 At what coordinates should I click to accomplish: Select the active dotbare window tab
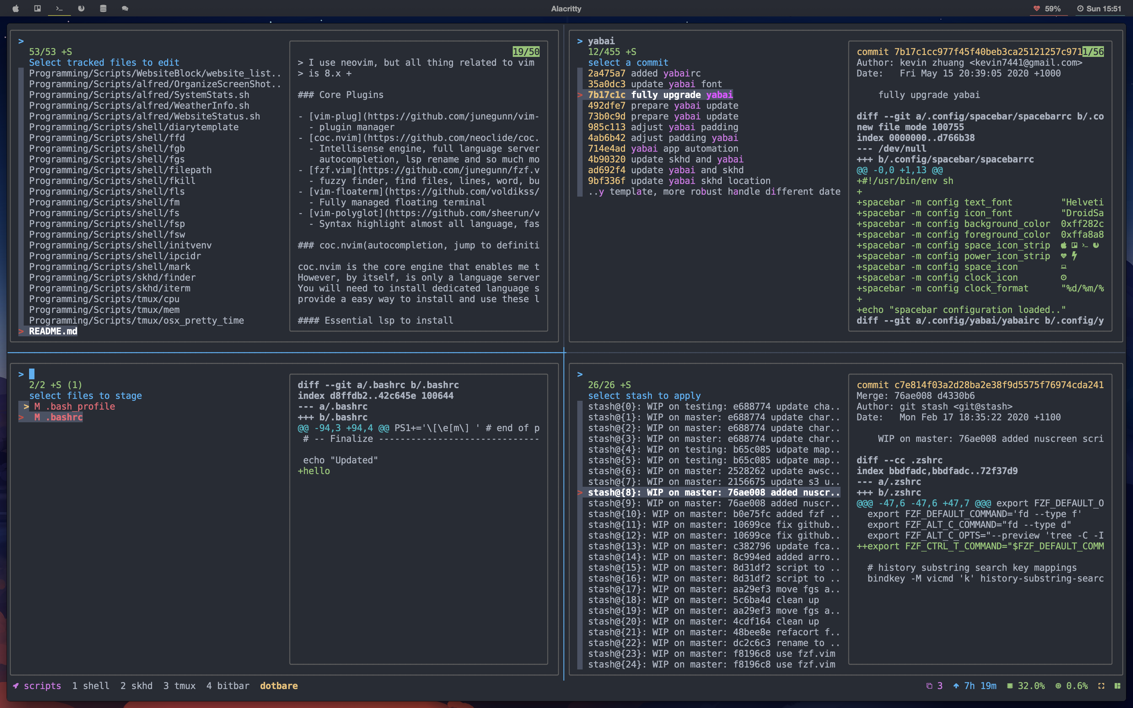pos(279,686)
